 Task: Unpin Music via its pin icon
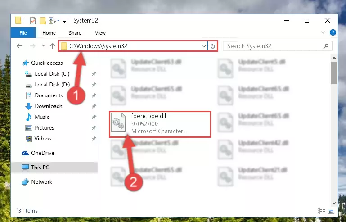[x=94, y=117]
